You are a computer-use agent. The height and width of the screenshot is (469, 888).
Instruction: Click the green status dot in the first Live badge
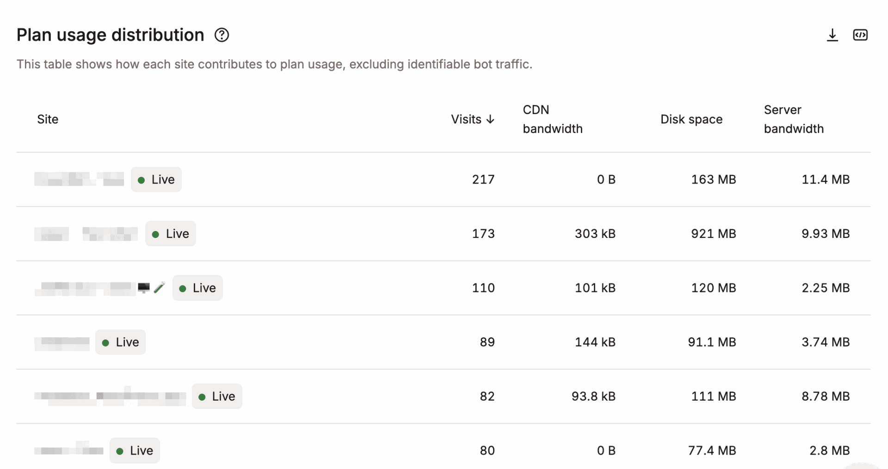pyautogui.click(x=142, y=180)
